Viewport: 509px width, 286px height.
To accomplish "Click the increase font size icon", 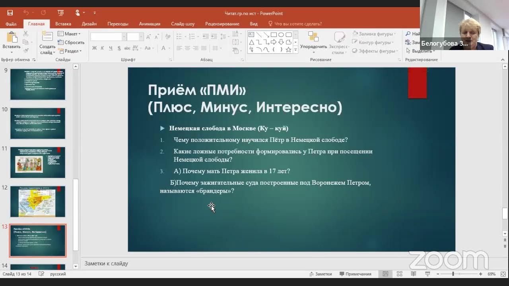I will [148, 37].
